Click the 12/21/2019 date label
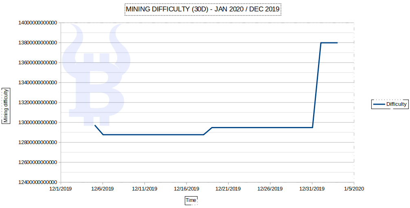 (228, 188)
